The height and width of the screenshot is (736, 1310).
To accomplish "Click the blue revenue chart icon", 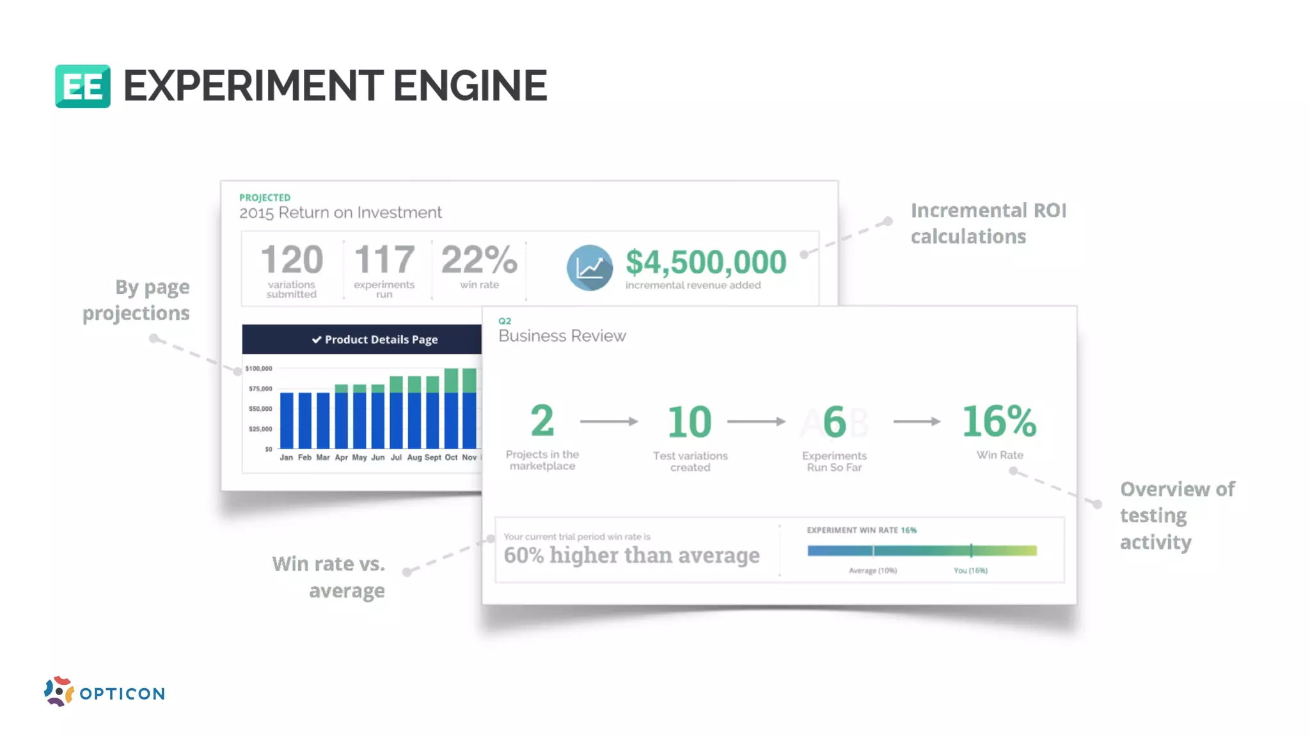I will pos(589,268).
